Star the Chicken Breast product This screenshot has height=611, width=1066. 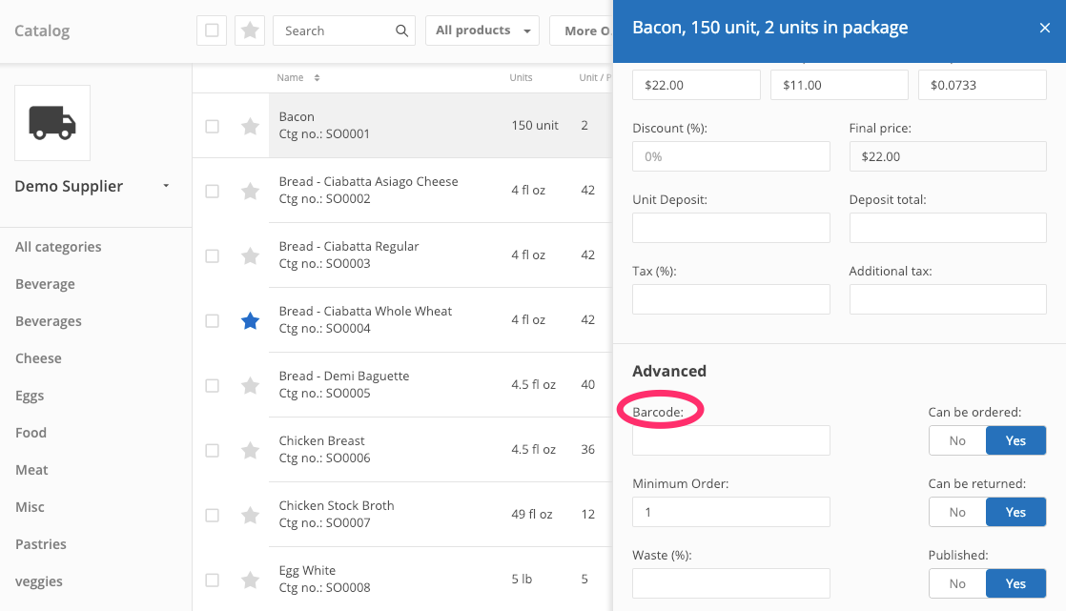tap(250, 450)
